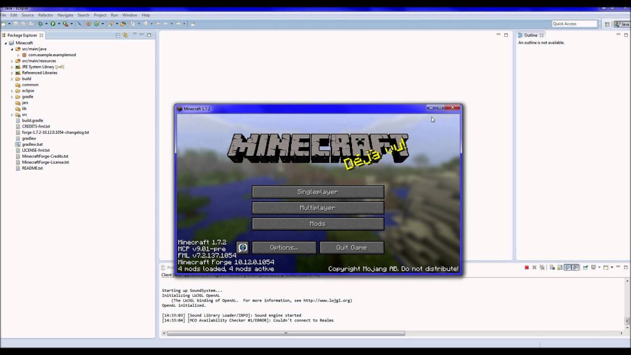Open the Edit menu
The width and height of the screenshot is (631, 355).
(14, 15)
